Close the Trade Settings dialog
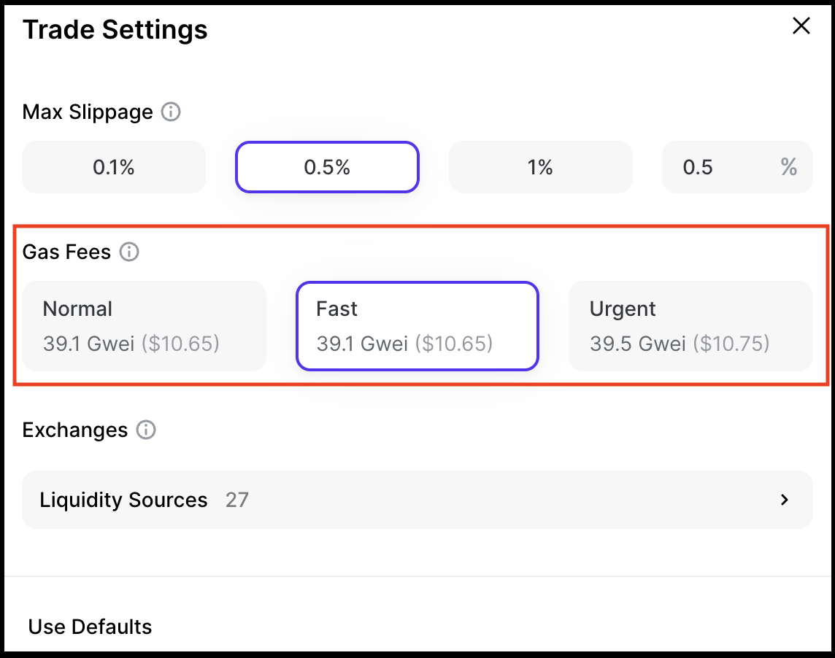 point(801,26)
